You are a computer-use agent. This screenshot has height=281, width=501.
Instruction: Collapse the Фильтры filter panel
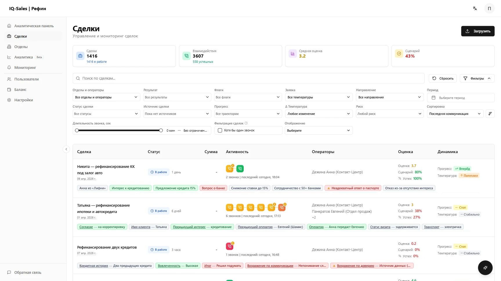click(x=477, y=78)
